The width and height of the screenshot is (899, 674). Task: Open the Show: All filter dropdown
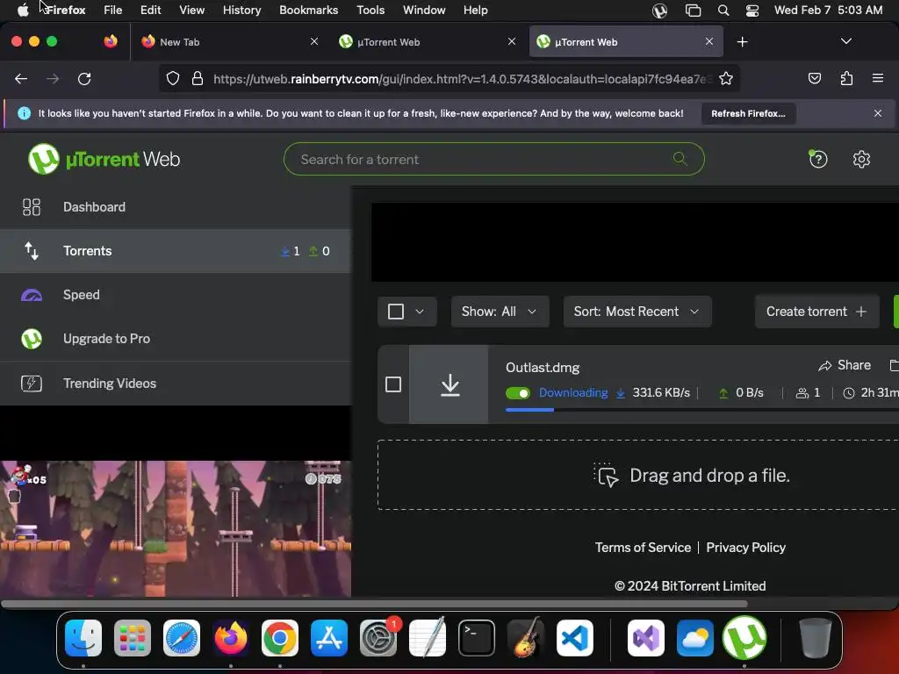[500, 312]
